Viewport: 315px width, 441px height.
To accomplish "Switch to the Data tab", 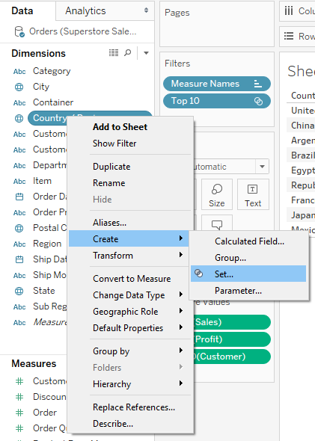I will pyautogui.click(x=22, y=10).
